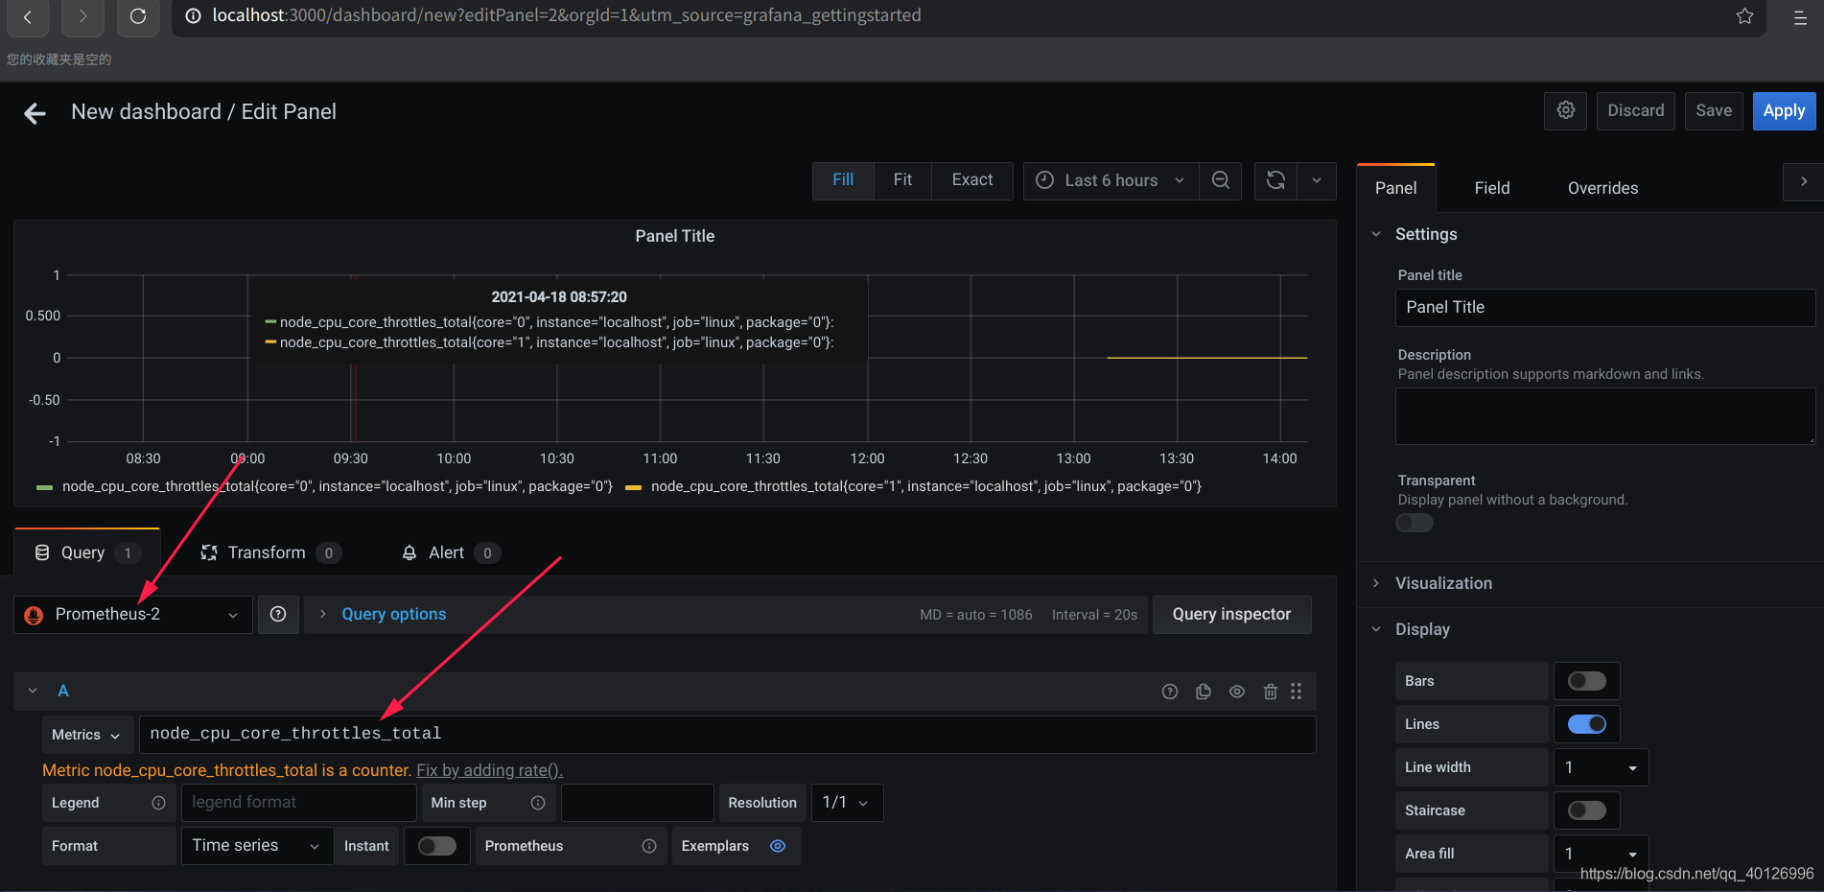Enable the Transparent panel switch
The image size is (1824, 892).
click(1415, 523)
